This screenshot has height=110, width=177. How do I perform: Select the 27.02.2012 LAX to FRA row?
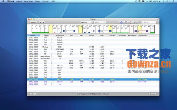click(93, 82)
